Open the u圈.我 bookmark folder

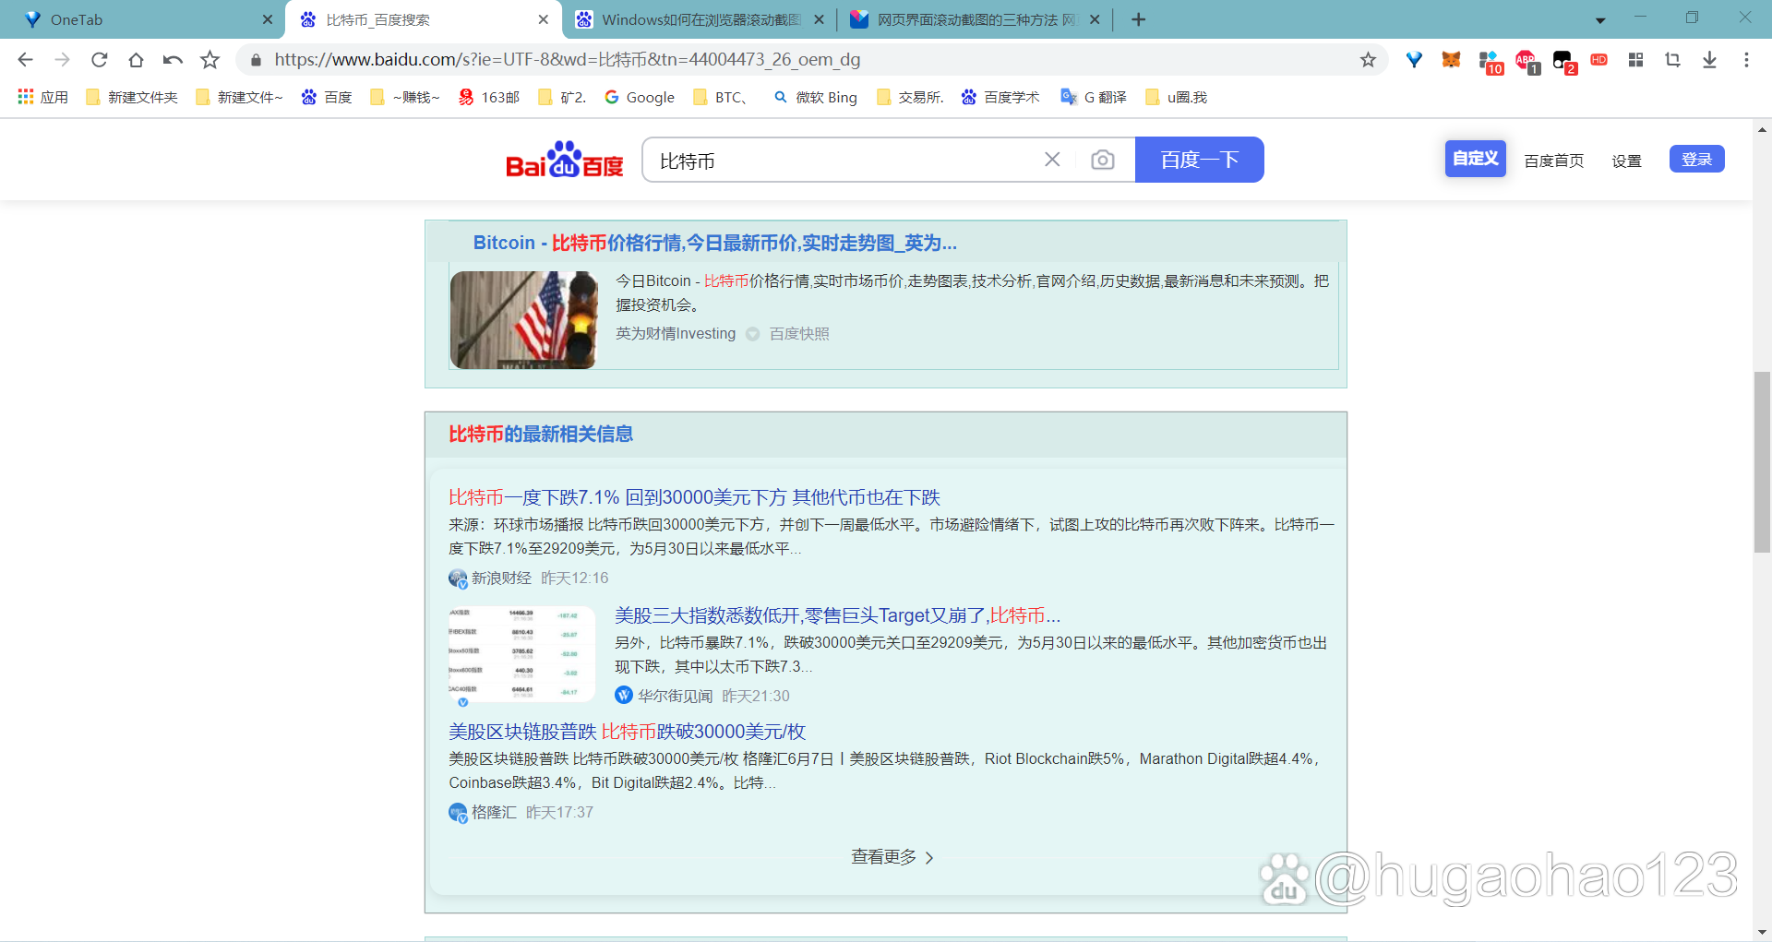click(x=1176, y=97)
